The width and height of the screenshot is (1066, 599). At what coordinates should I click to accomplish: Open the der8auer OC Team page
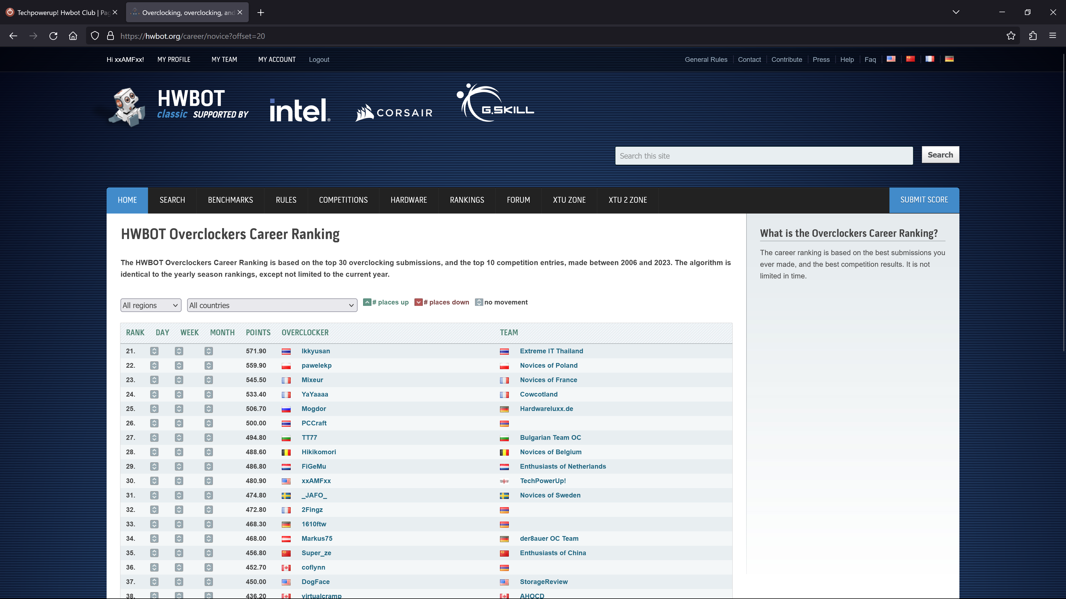[549, 539]
